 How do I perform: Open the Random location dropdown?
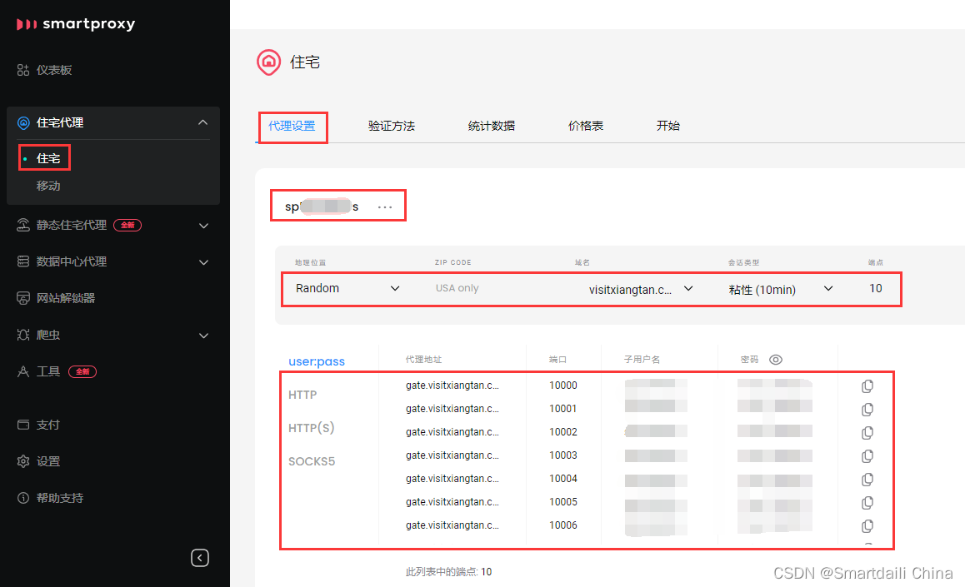[x=347, y=288]
